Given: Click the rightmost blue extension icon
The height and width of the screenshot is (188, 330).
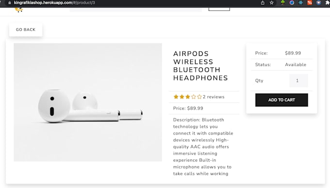Looking at the screenshot, I should click(x=319, y=2).
